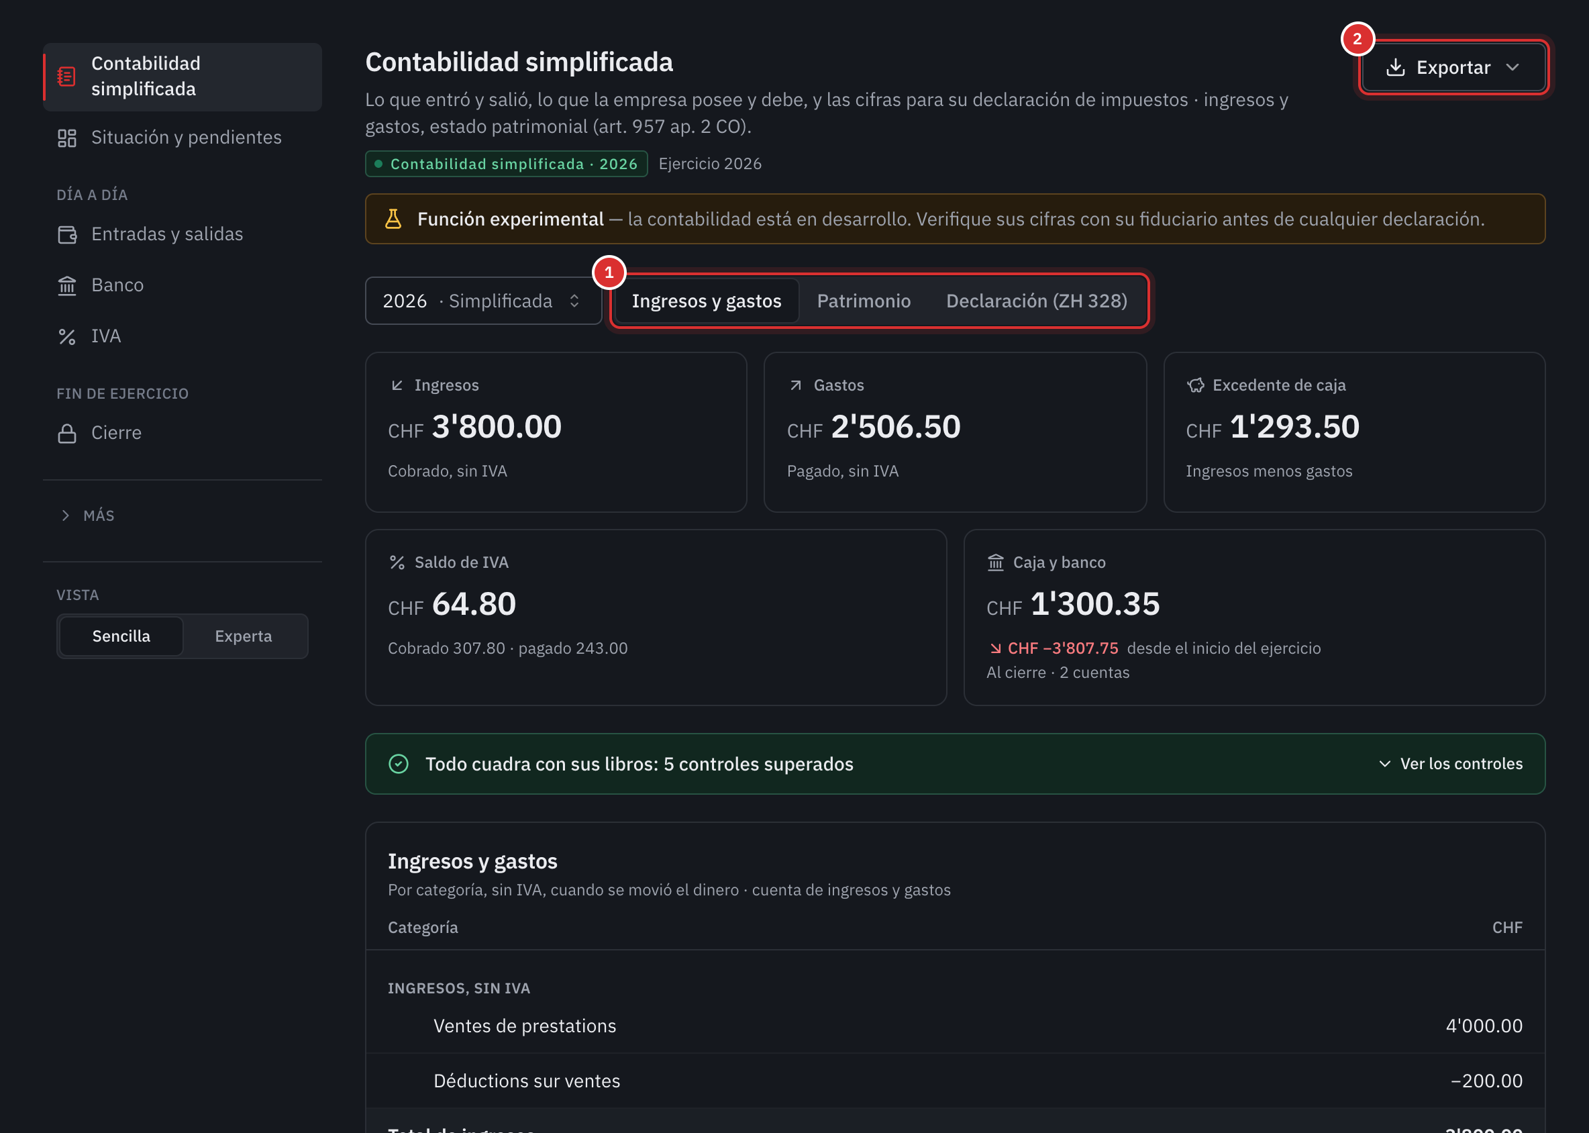Select the Entradas y salidas wallet icon
This screenshot has width=1589, height=1133.
[x=67, y=234]
